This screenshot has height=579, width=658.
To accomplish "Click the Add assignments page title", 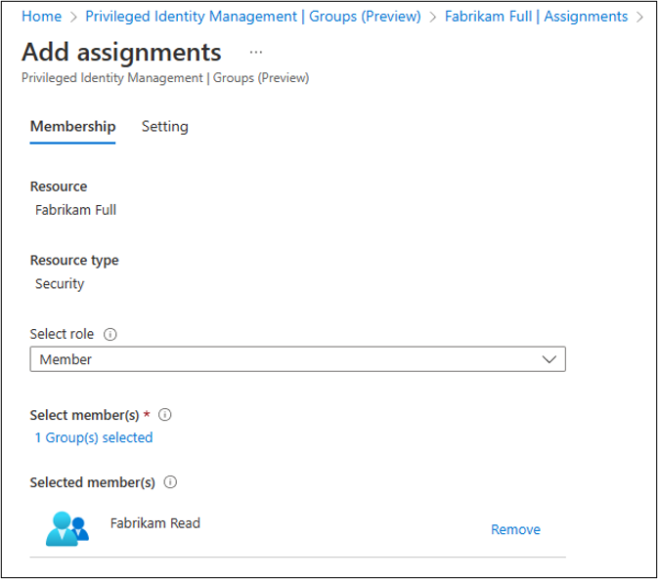I will click(x=121, y=52).
